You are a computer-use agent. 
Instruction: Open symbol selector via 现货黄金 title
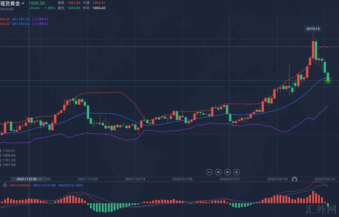coord(10,3)
